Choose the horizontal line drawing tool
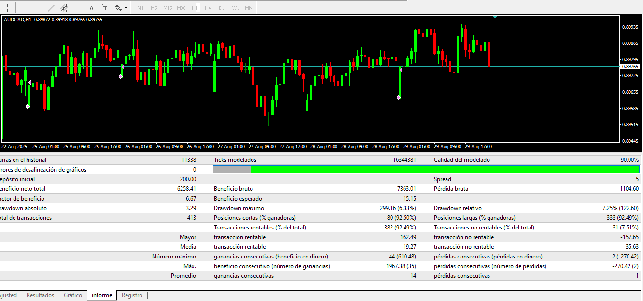 coord(38,8)
